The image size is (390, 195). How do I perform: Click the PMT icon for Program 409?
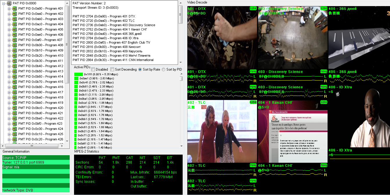pyautogui.click(x=15, y=50)
